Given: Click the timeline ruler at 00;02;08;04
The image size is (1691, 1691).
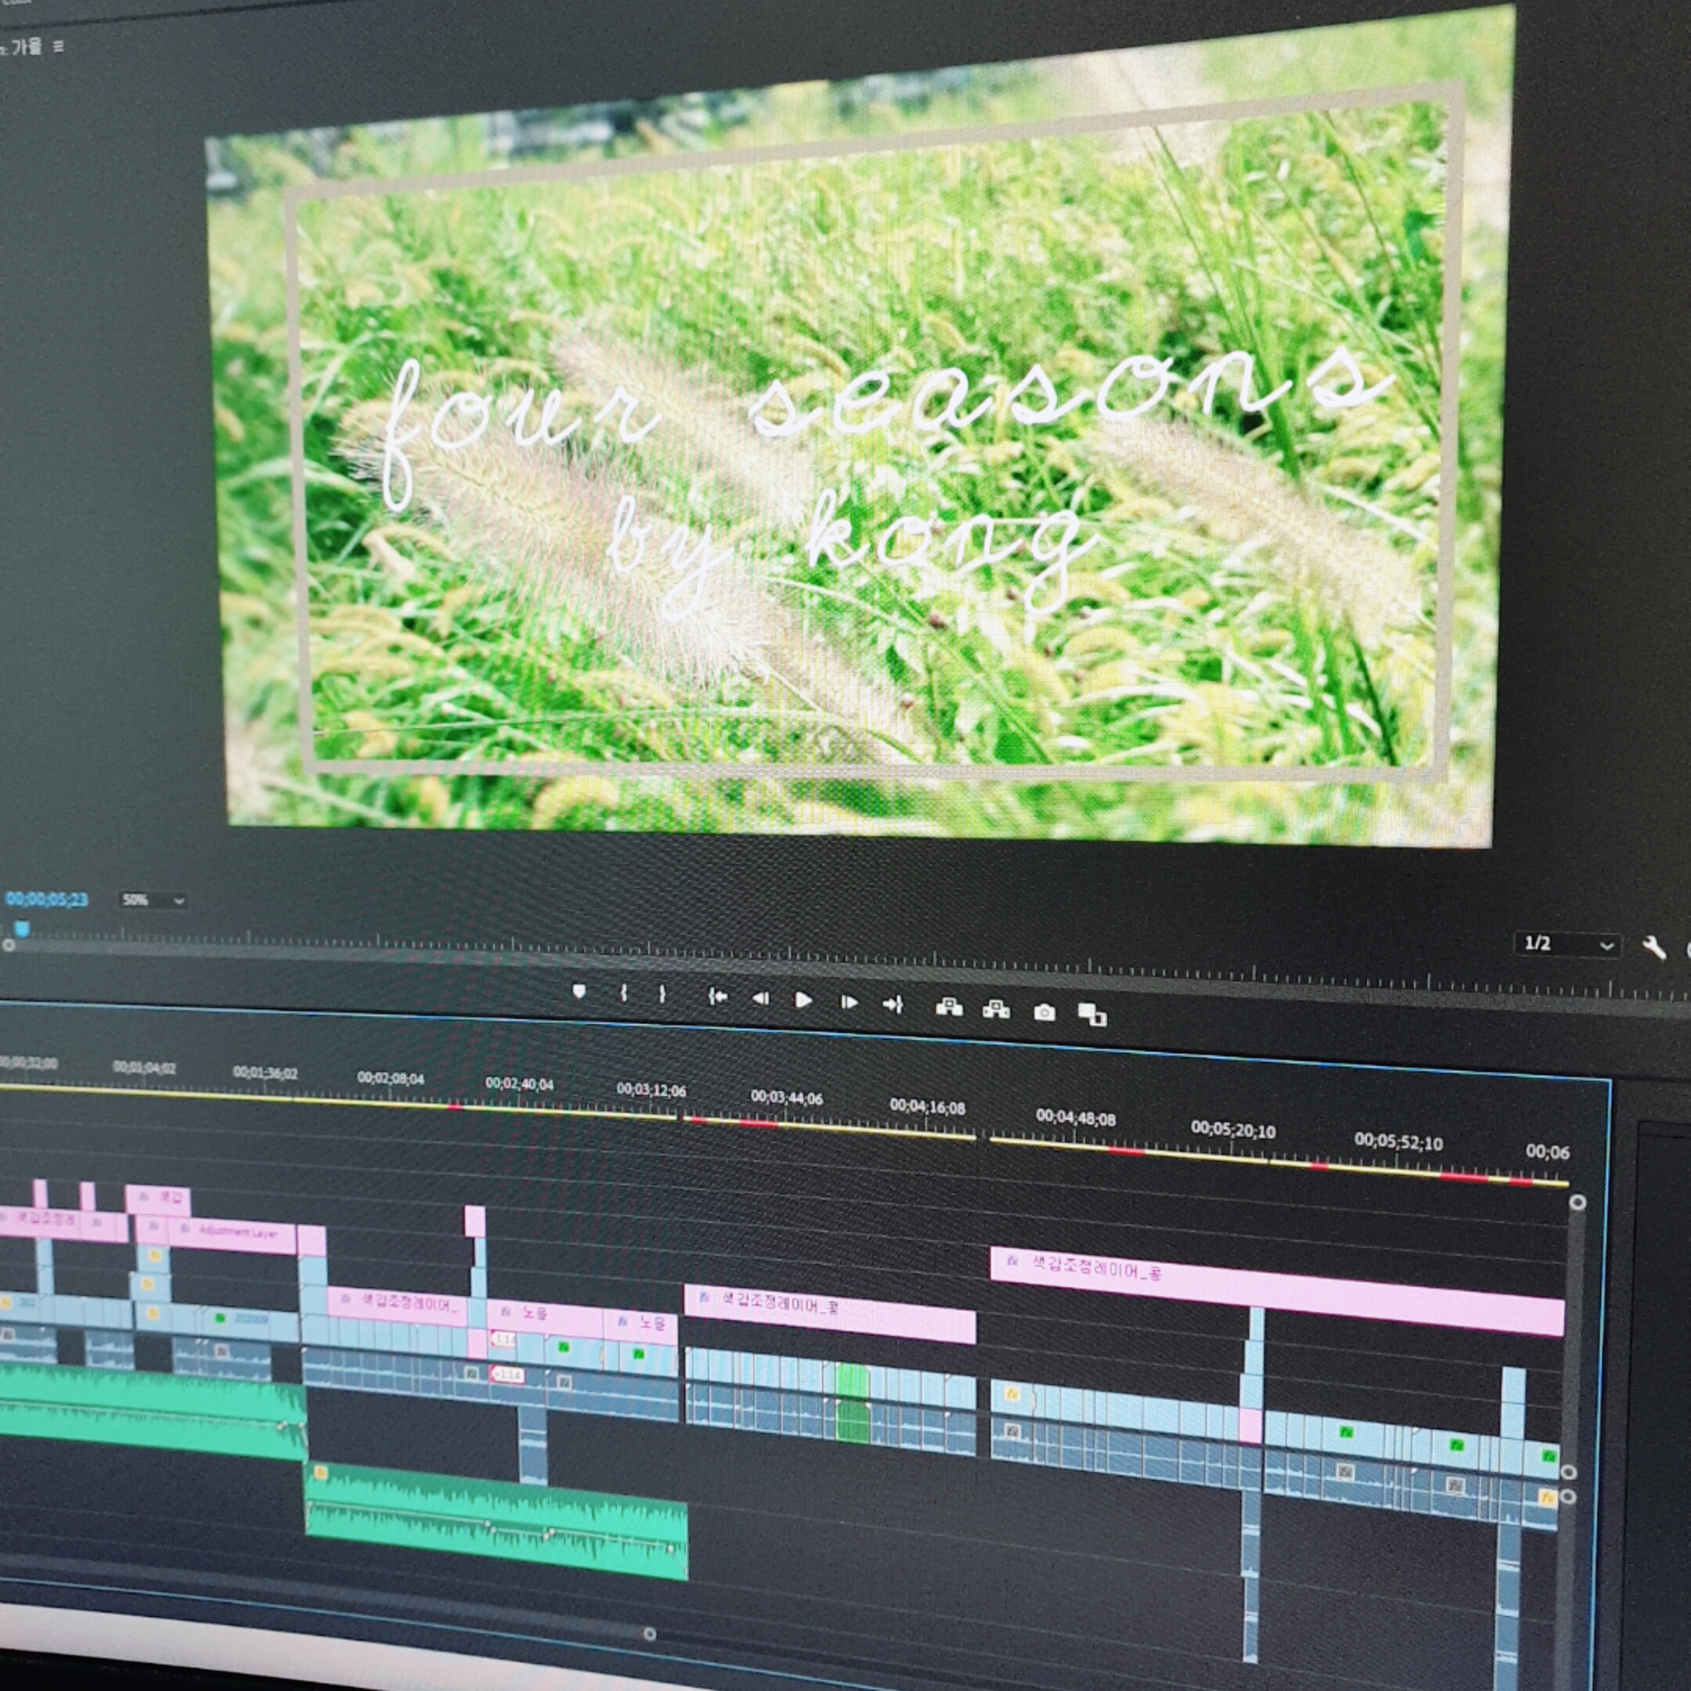Looking at the screenshot, I should pos(391,1078).
